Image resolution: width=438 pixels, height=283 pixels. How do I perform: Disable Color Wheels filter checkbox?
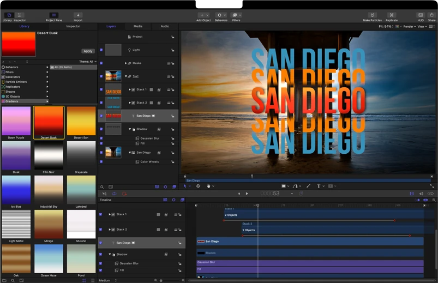[101, 162]
